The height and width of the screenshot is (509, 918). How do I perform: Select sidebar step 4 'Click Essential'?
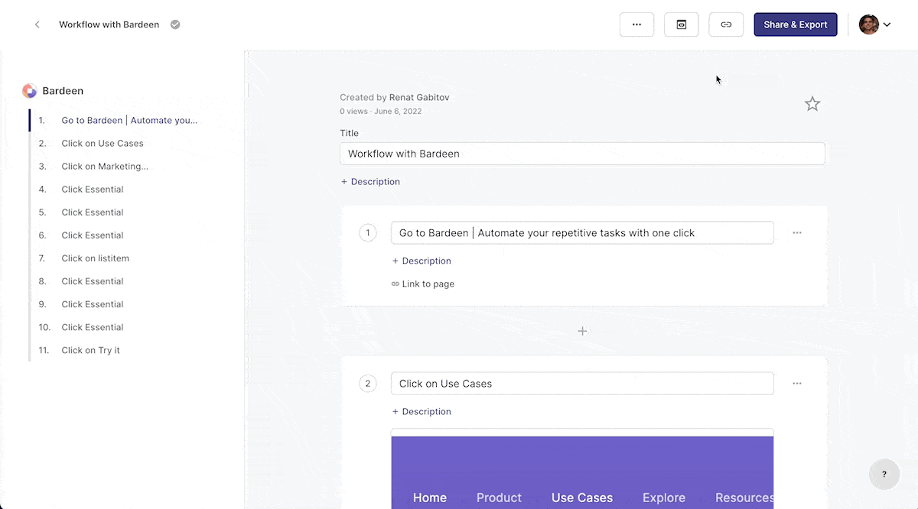(93, 189)
